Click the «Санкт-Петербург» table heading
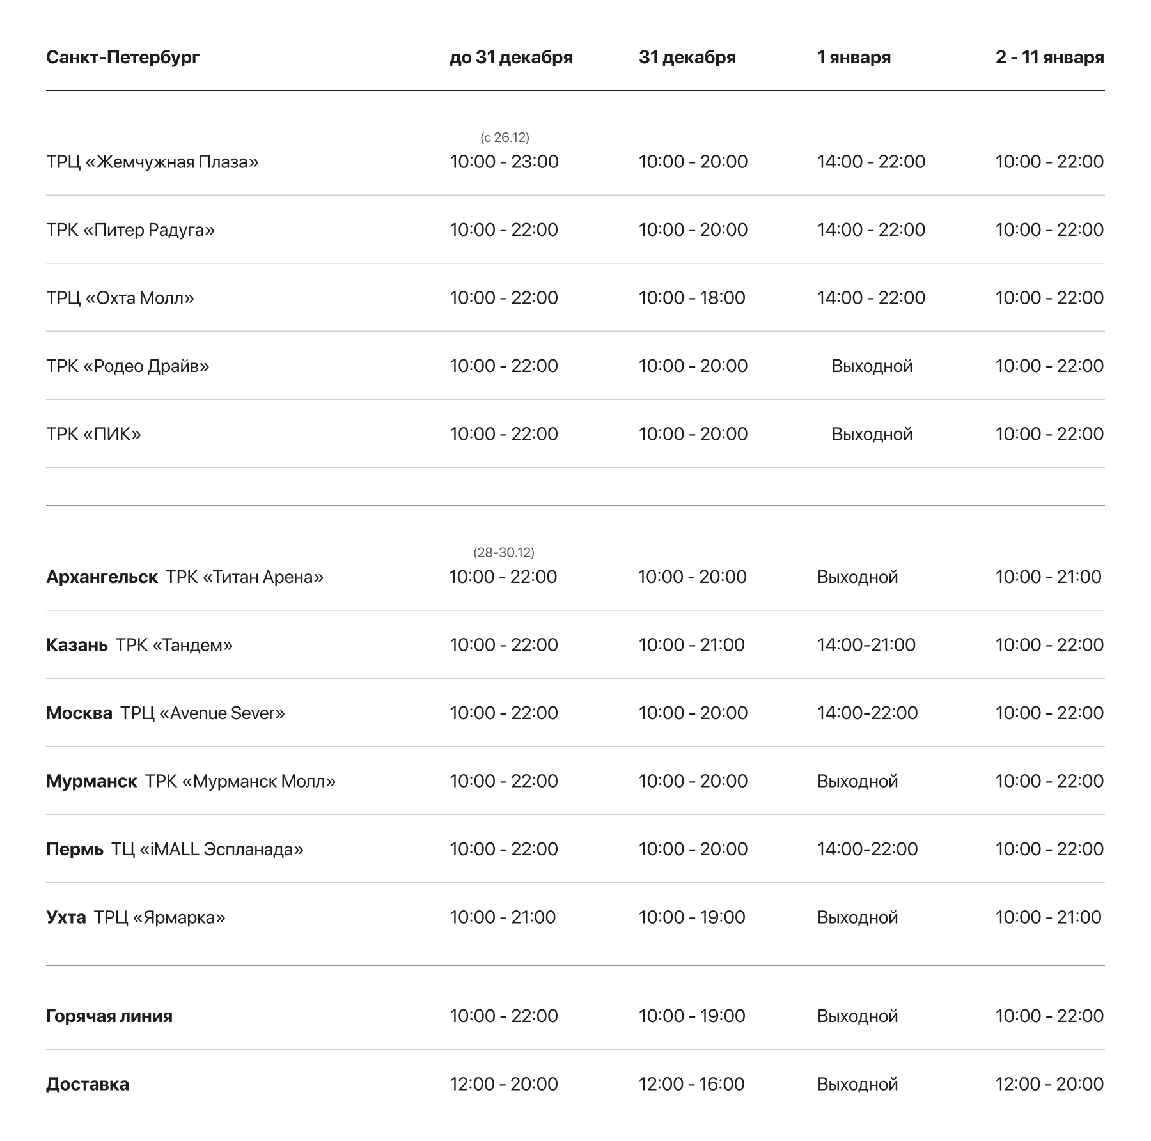Viewport: 1151px width, 1141px height. (x=123, y=58)
